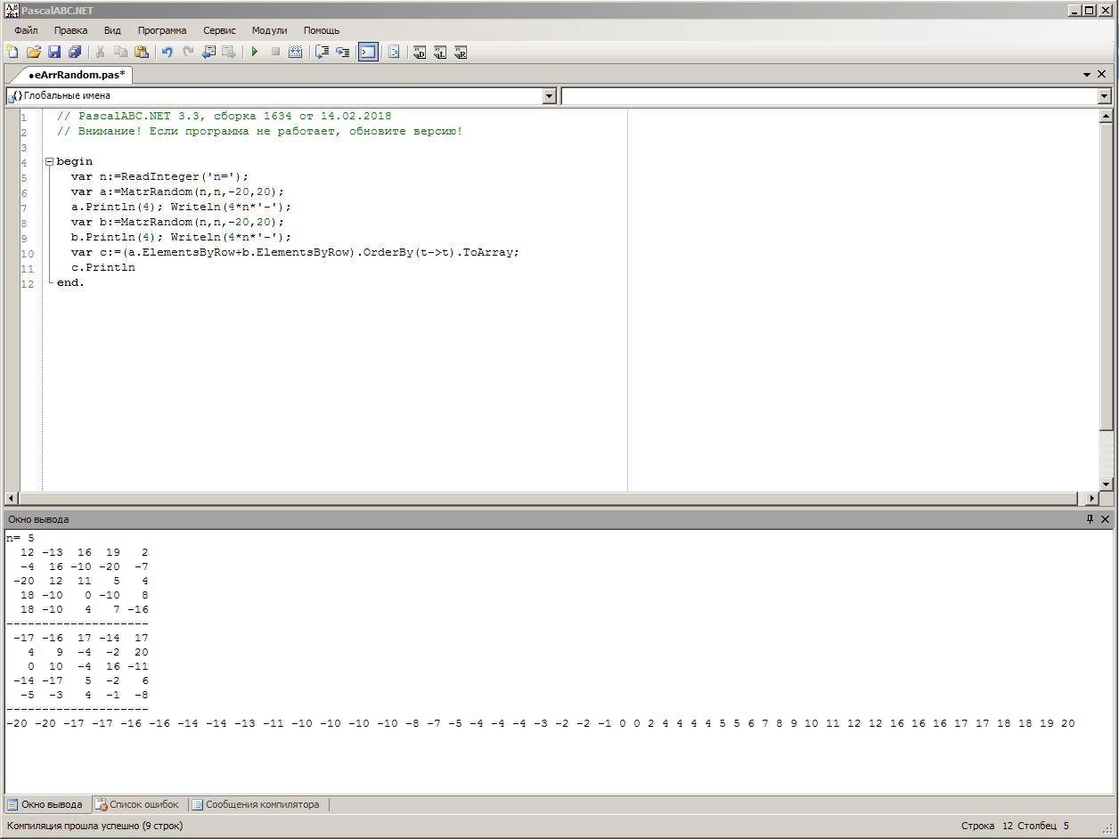Click the Stop program square icon
The height and width of the screenshot is (839, 1119).
coord(275,53)
